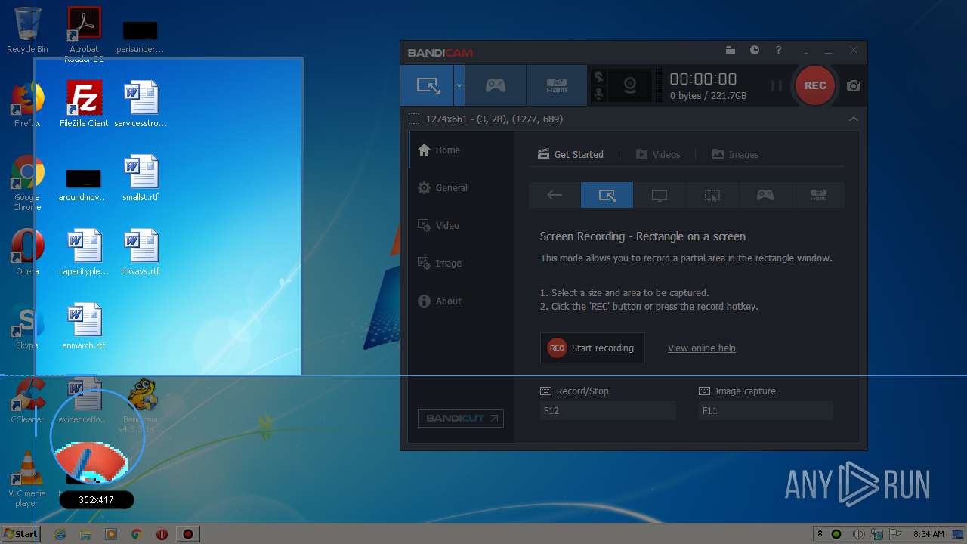Switch to Game Recording mode in top bar
The width and height of the screenshot is (967, 544).
496,85
